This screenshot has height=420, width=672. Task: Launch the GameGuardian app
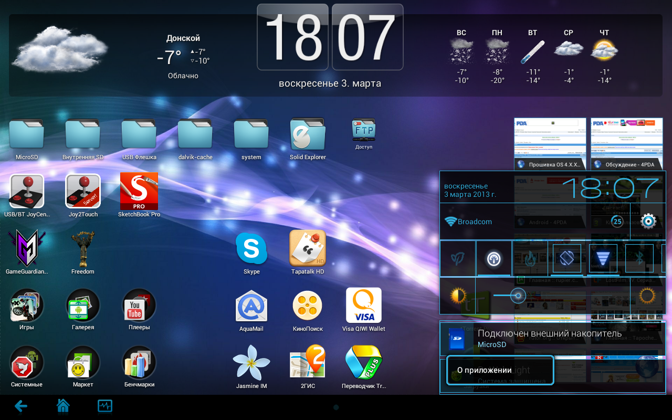27,248
